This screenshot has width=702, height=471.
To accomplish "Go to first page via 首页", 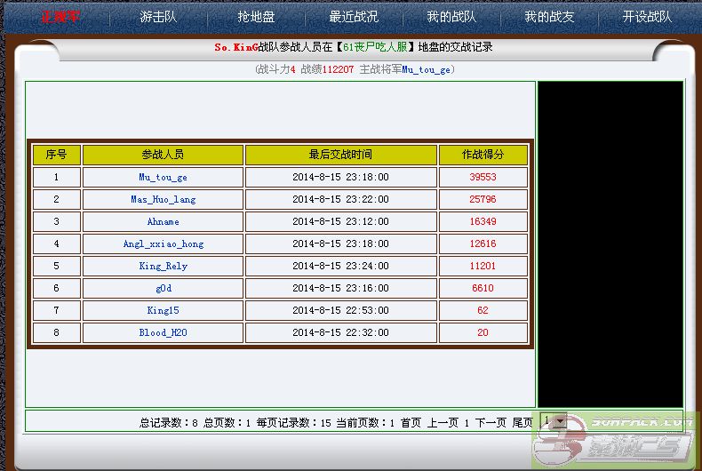I will 411,423.
